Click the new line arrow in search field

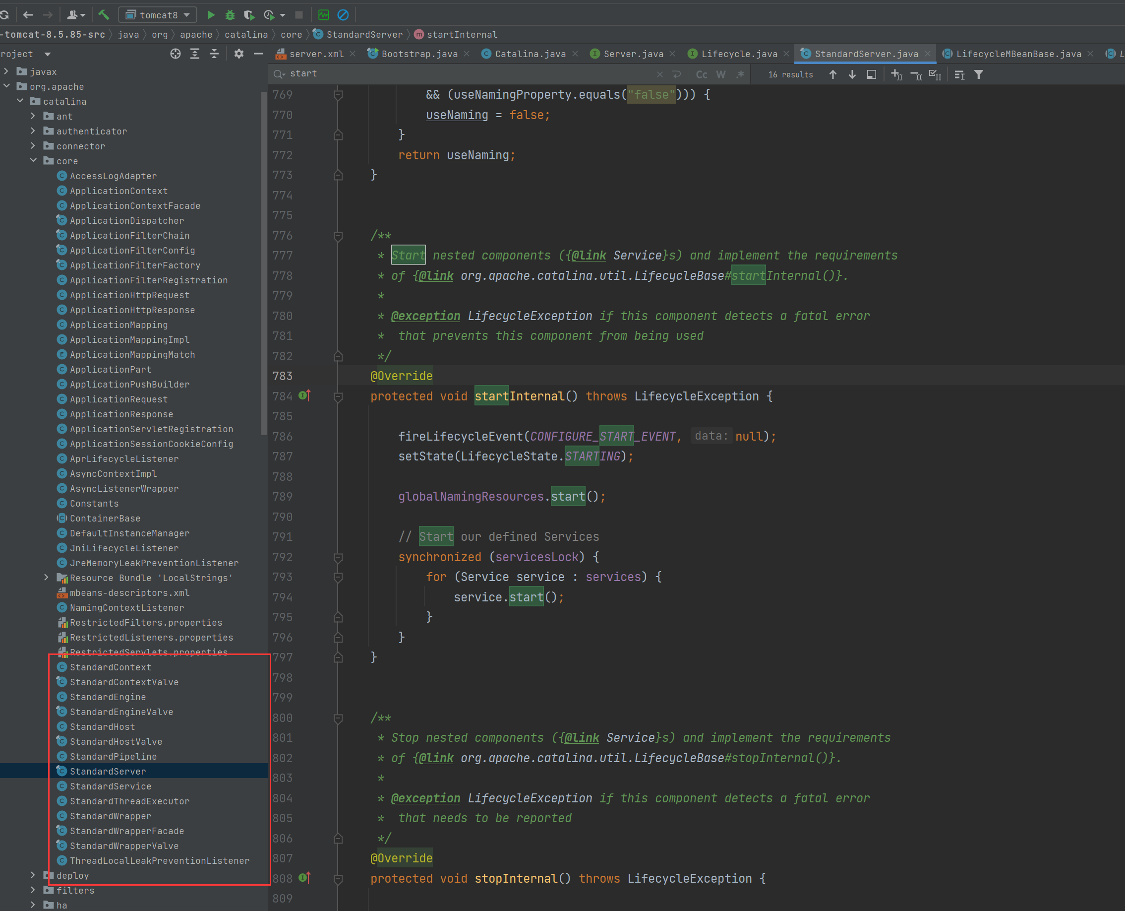click(676, 74)
